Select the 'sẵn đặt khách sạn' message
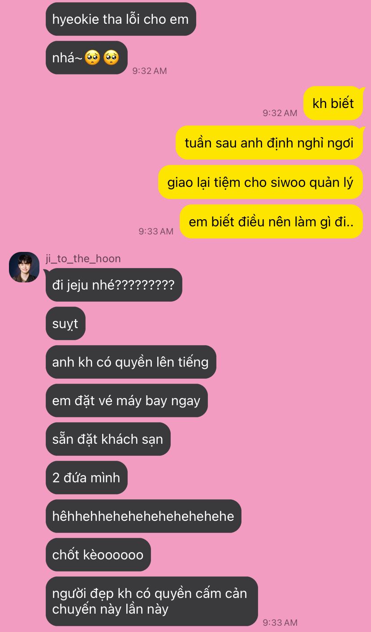 [x=108, y=439]
